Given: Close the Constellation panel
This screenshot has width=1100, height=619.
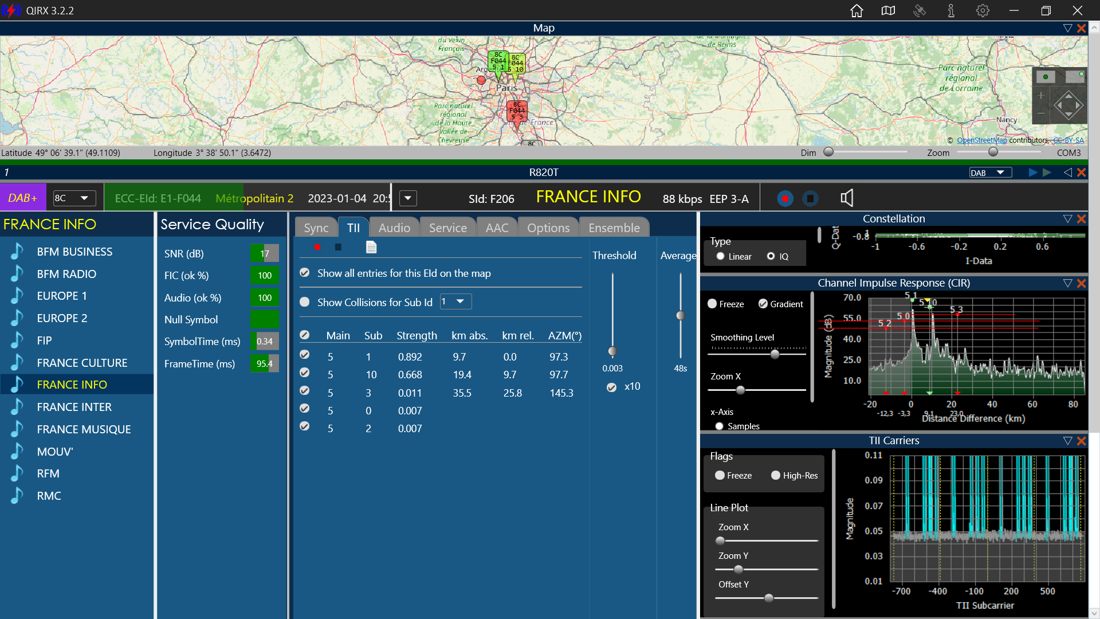Looking at the screenshot, I should click(1081, 219).
